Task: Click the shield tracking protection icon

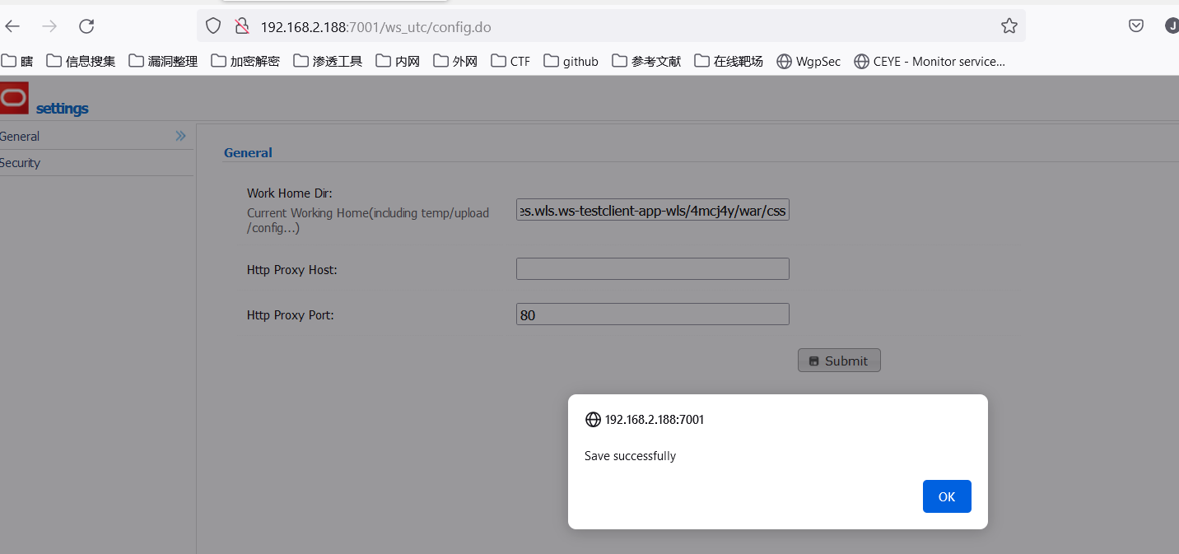Action: 213,26
